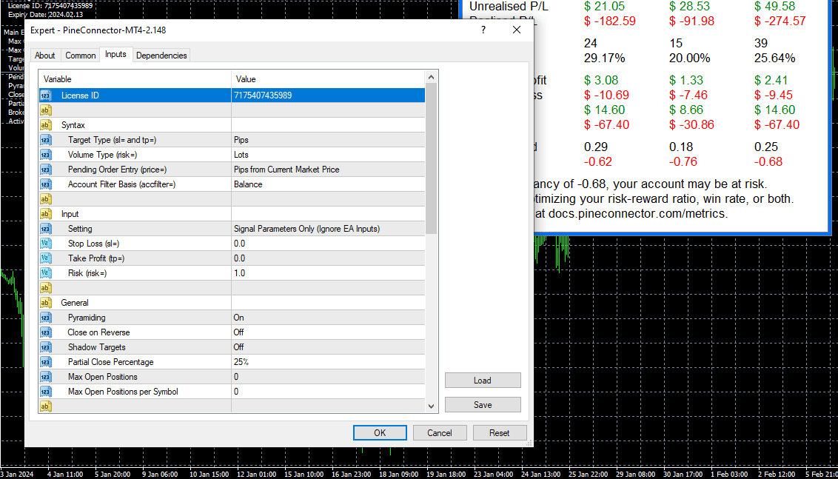Click the Value column header
Image resolution: width=838 pixels, height=479 pixels.
tap(328, 79)
